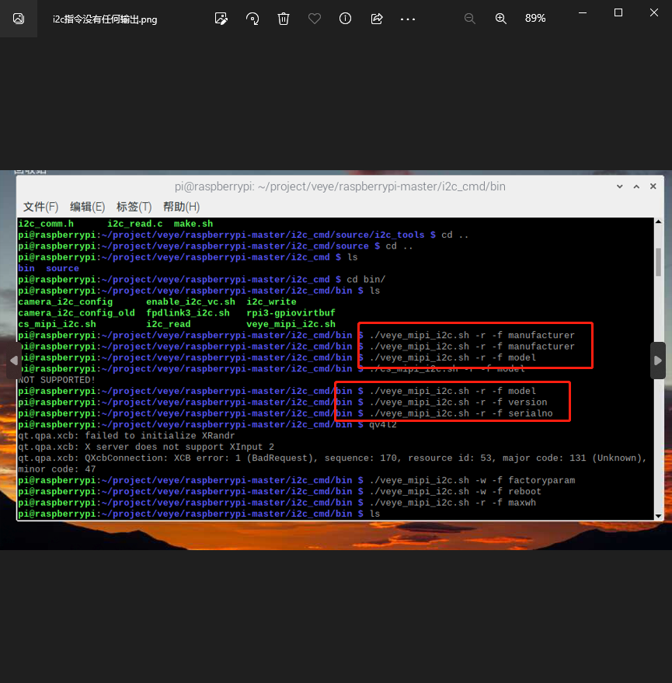Go to the next image arrow
This screenshot has width=672, height=683.
click(658, 361)
